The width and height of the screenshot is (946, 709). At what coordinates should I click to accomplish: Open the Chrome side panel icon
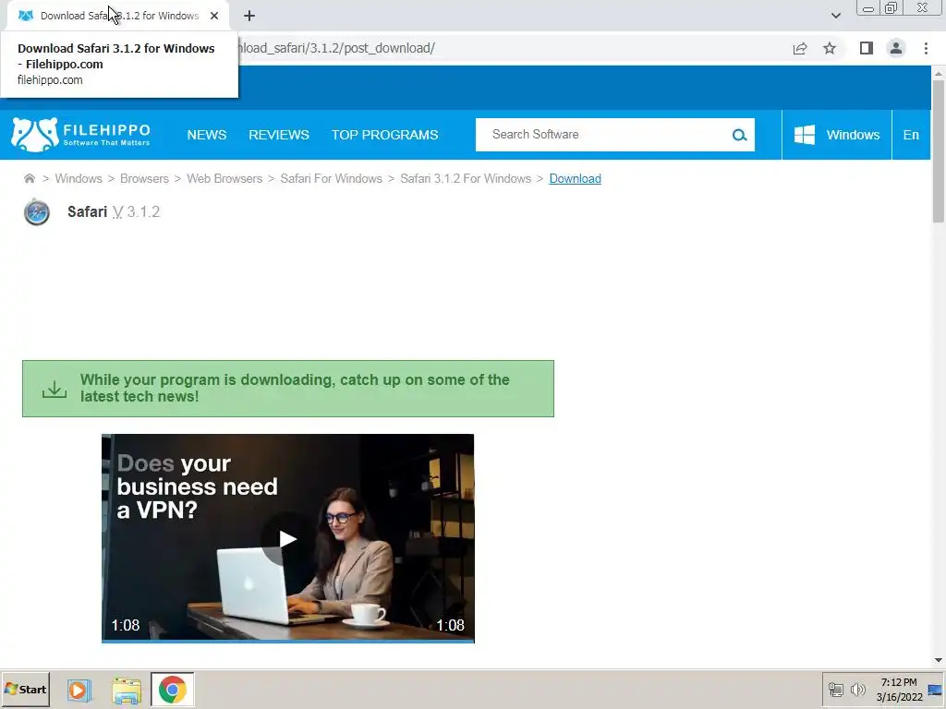coord(867,48)
